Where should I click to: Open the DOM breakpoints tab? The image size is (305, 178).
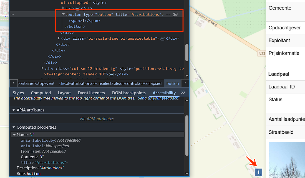pos(129,93)
